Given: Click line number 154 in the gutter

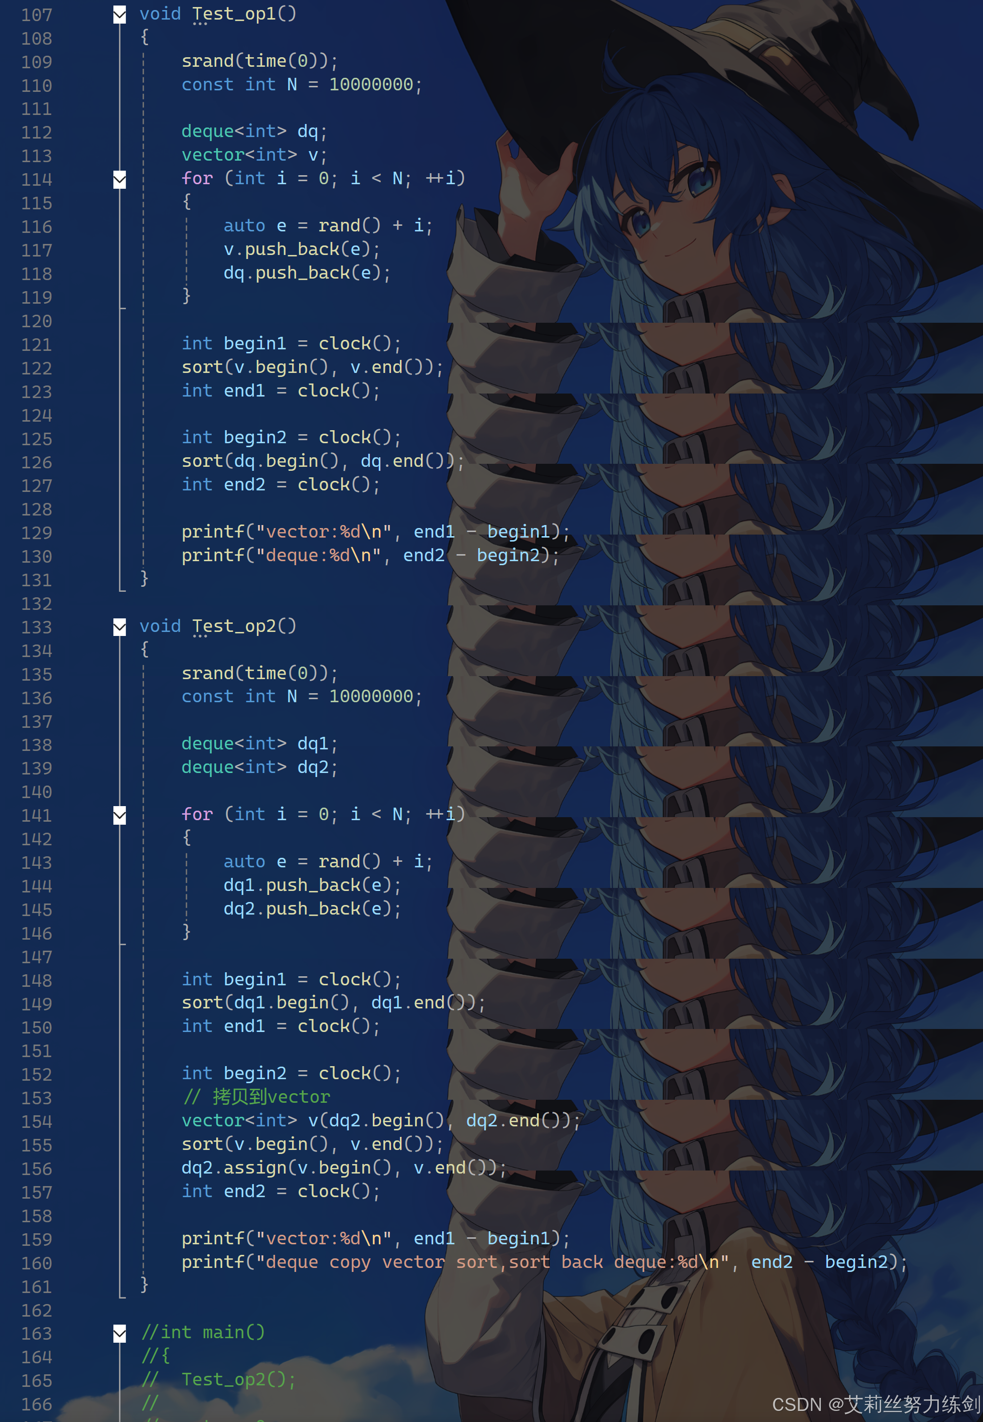Looking at the screenshot, I should [36, 1121].
